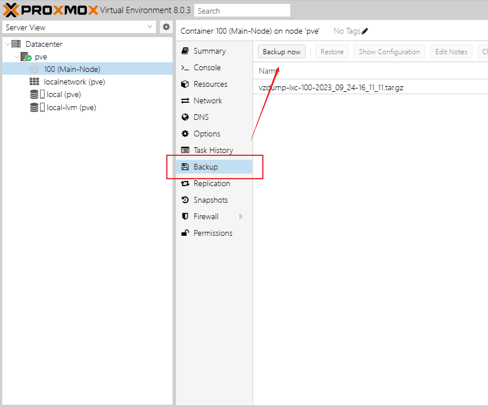Go to the DNS globe section
The height and width of the screenshot is (407, 488).
(x=201, y=117)
